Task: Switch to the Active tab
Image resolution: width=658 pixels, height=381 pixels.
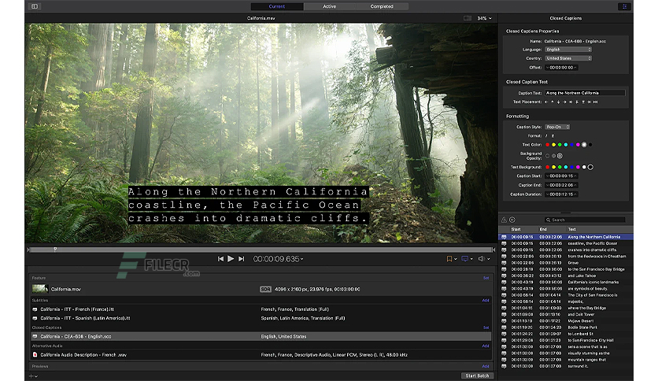Action: coord(330,6)
